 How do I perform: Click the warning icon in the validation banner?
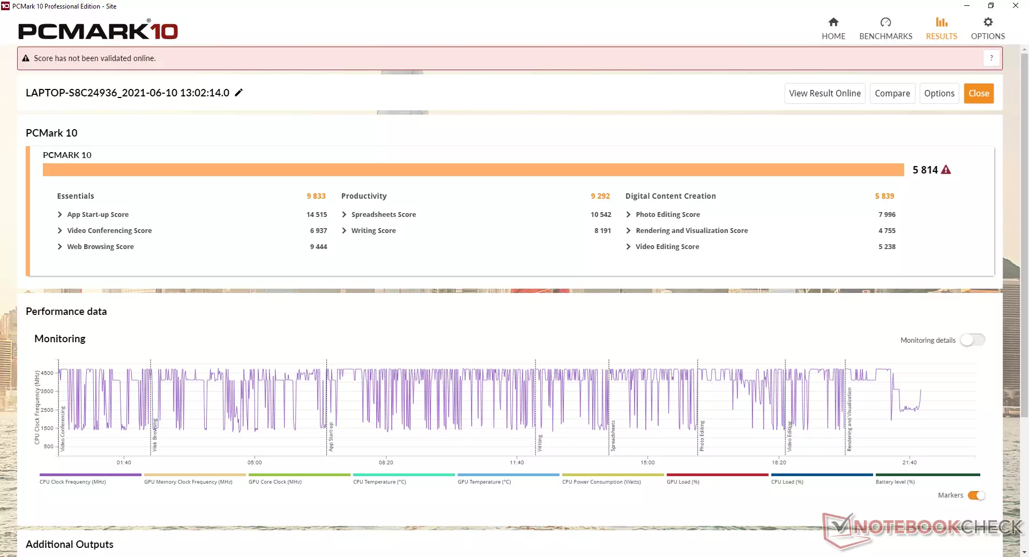pyautogui.click(x=25, y=58)
